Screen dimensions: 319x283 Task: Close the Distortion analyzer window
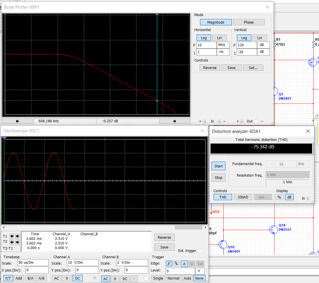[x=308, y=131]
